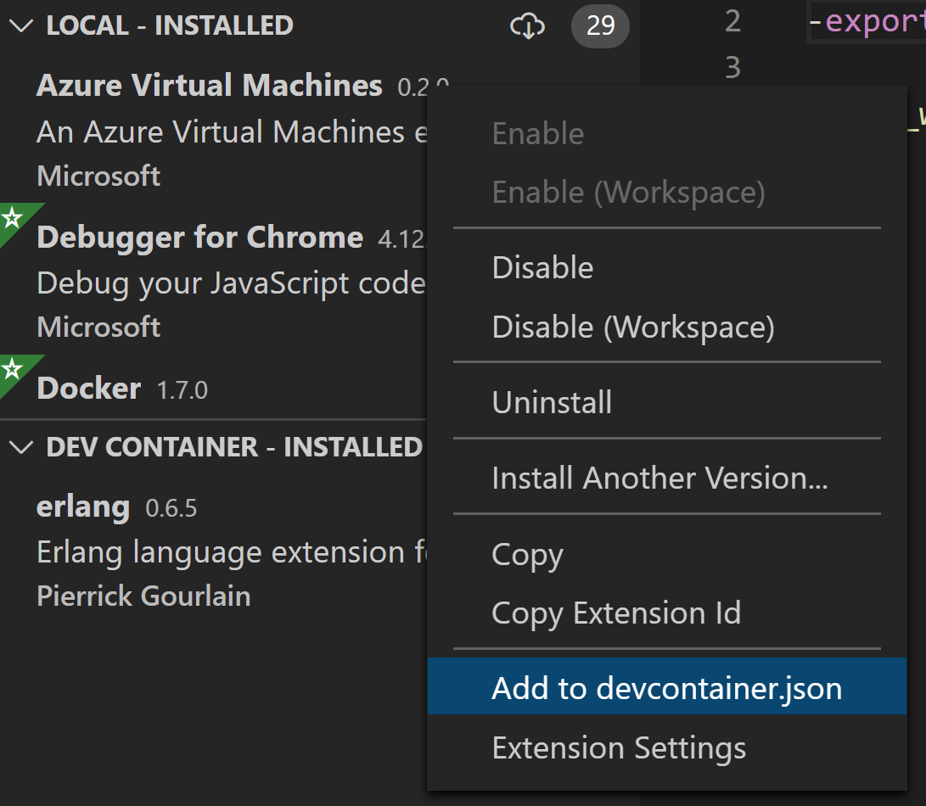
Task: Select Disable from the context menu
Action: 542,268
